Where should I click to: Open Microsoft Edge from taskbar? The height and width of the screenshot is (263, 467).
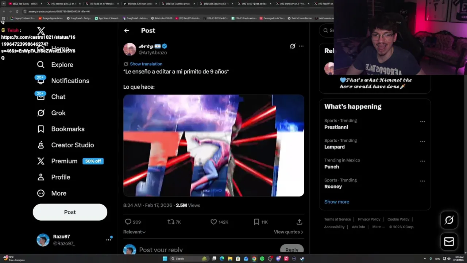[x=222, y=259]
